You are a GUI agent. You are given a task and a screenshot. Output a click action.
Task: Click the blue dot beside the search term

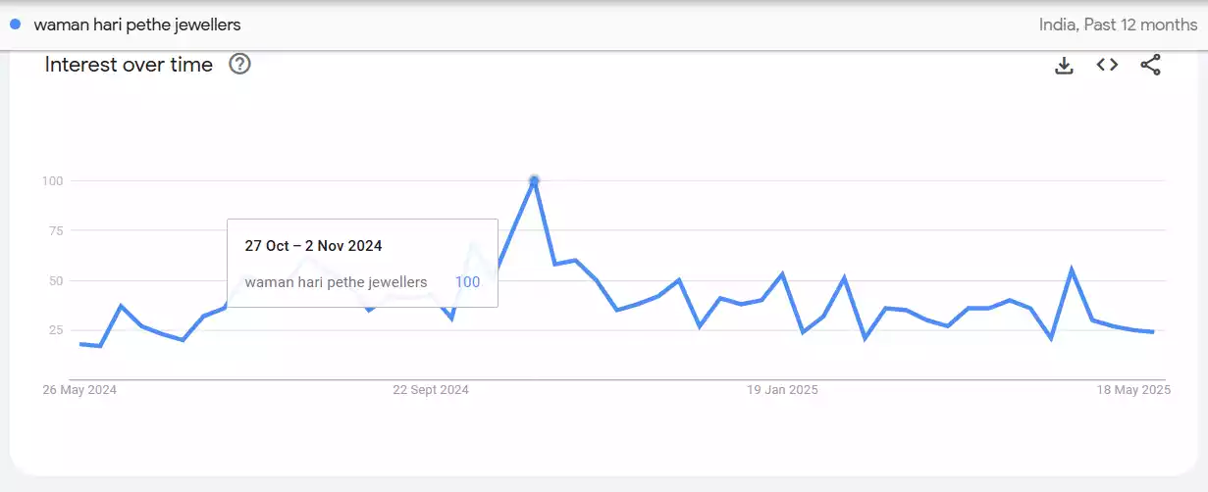click(15, 25)
